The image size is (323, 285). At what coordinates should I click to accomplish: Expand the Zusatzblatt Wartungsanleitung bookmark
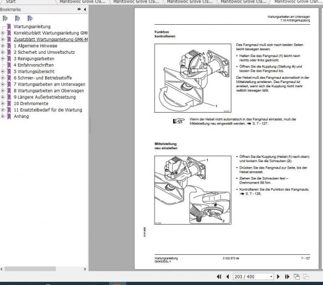[x=3, y=39]
